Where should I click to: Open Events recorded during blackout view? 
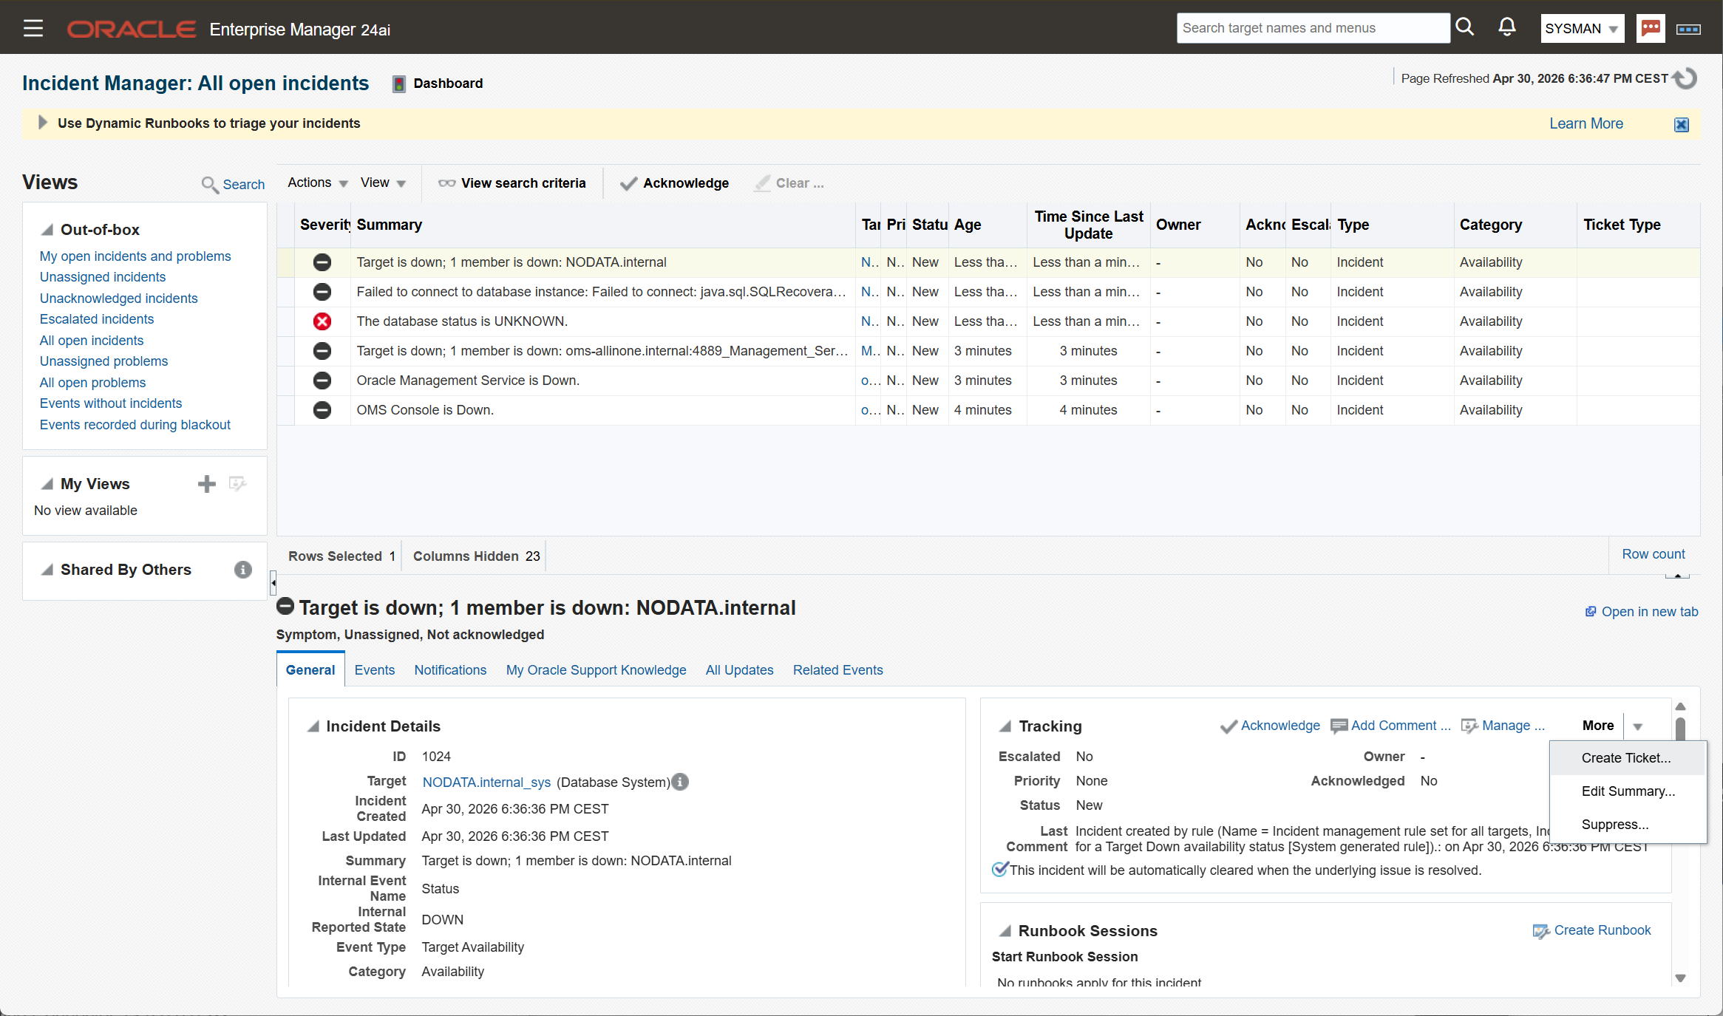point(135,425)
